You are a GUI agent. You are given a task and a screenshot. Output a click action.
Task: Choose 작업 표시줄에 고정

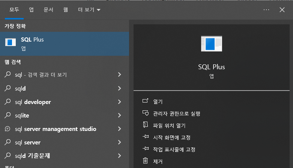(x=174, y=150)
